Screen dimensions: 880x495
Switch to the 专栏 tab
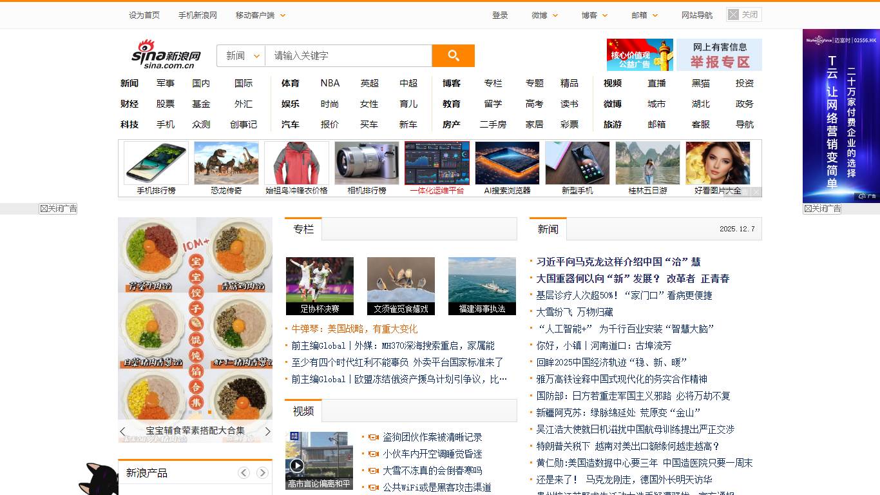(x=302, y=229)
